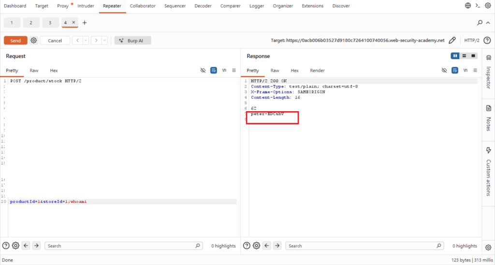Screen dimensions: 495x265
Task: Click the request body productId=1&storeId=1;whoami line
Action: (x=123, y=202)
